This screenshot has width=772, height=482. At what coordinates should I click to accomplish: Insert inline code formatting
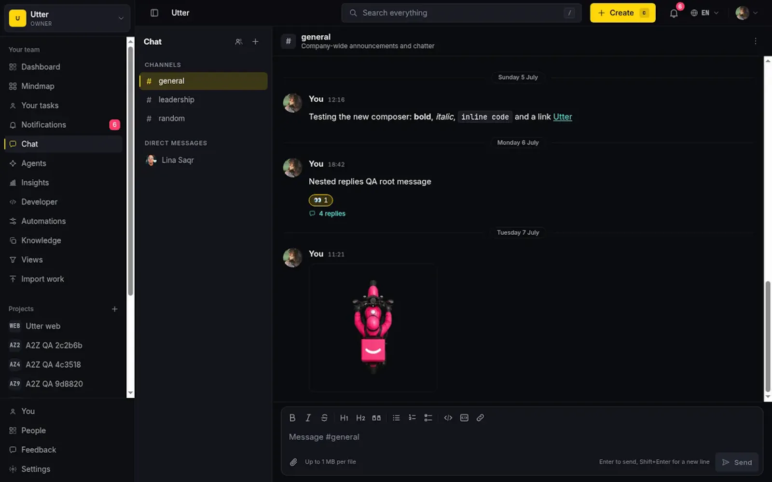coord(448,418)
